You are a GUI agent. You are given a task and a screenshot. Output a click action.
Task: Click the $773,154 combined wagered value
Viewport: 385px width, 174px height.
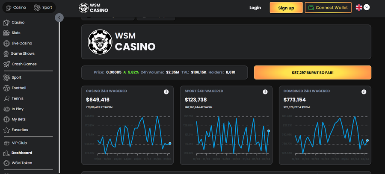[295, 100]
